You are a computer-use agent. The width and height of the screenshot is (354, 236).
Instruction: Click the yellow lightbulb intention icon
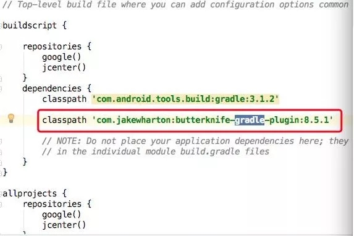point(11,118)
